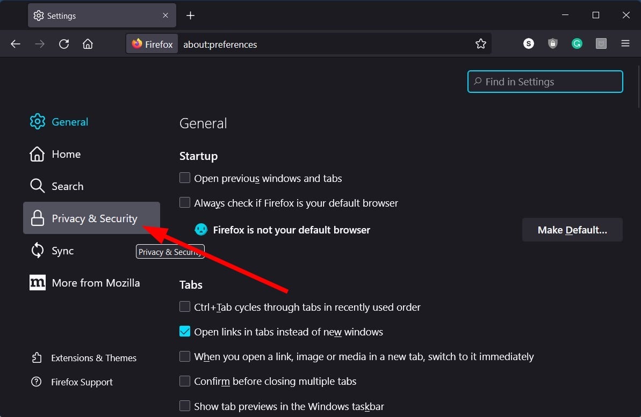This screenshot has height=417, width=641.
Task: Click the Find in Settings search field
Action: coord(544,82)
